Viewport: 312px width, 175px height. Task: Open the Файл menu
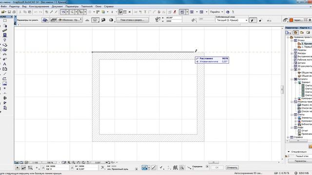point(3,6)
